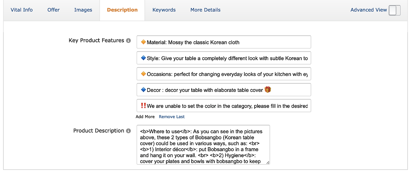Open the More Details tab
This screenshot has width=411, height=171.
[x=205, y=10]
